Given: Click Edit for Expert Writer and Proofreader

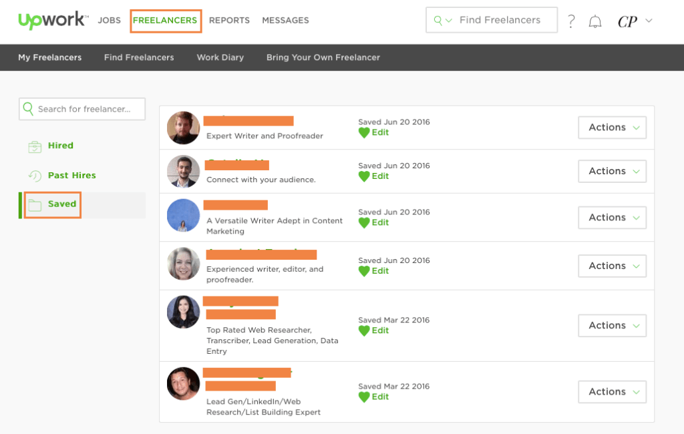Looking at the screenshot, I should [x=380, y=133].
